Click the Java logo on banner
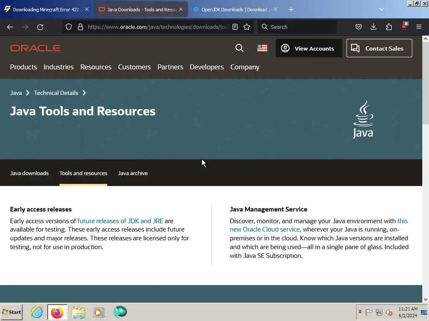 pos(363,120)
